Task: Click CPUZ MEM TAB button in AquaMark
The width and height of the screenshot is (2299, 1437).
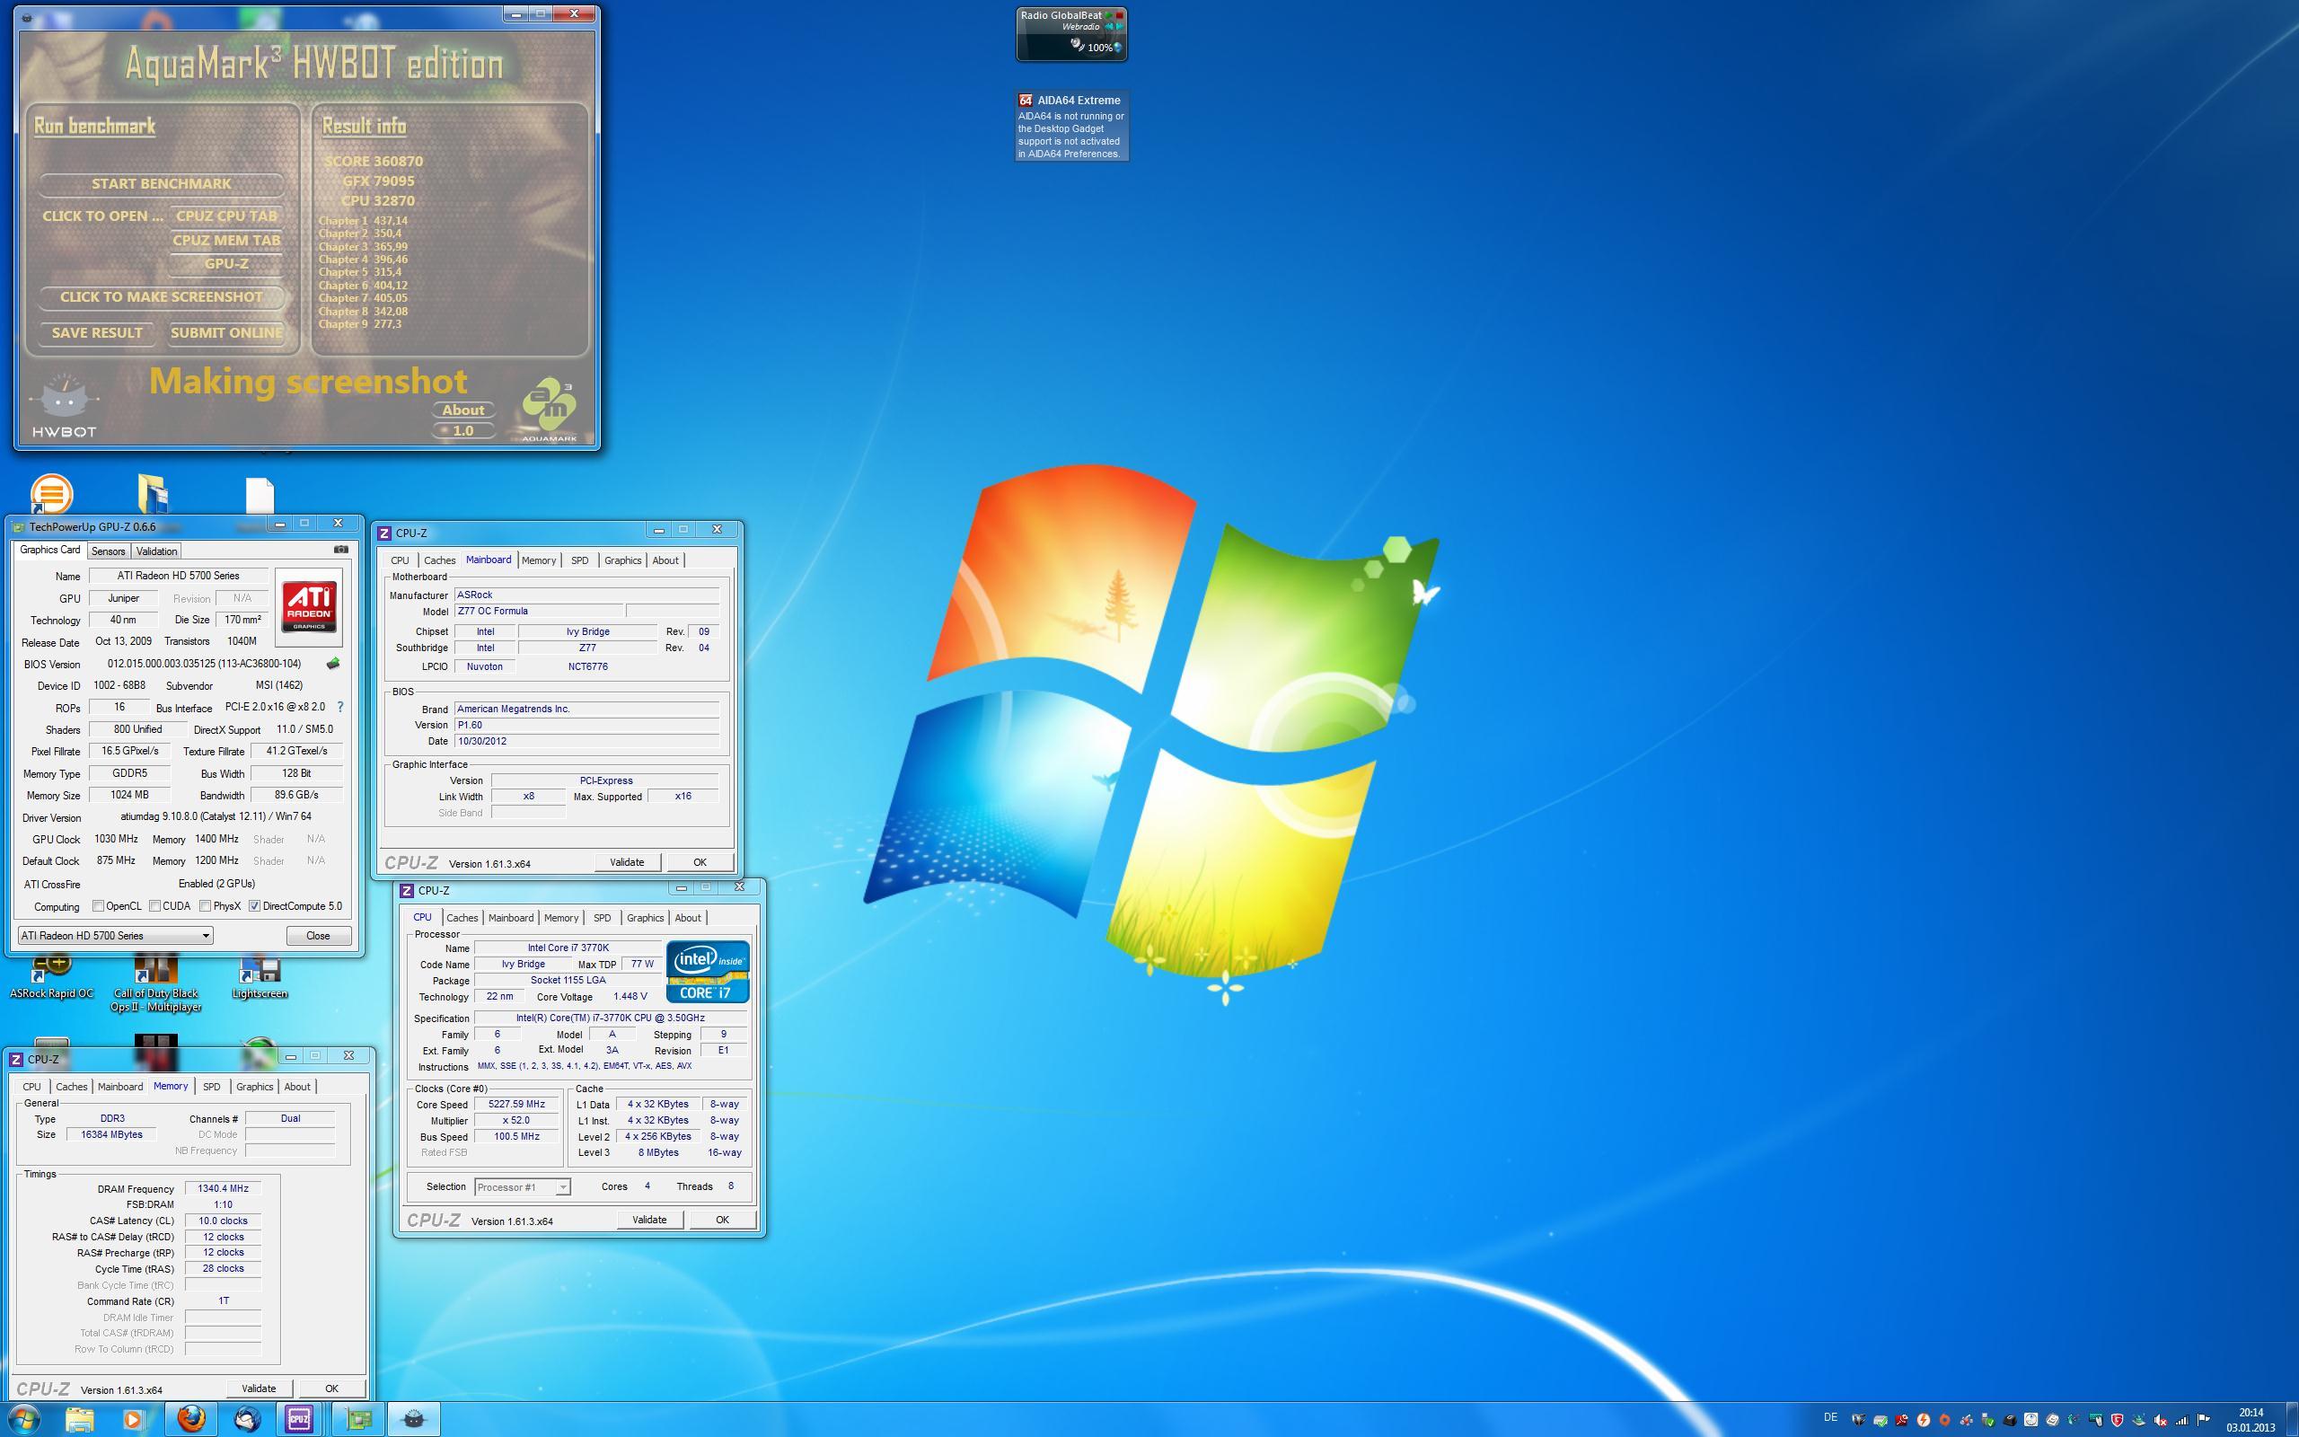Action: 227,240
